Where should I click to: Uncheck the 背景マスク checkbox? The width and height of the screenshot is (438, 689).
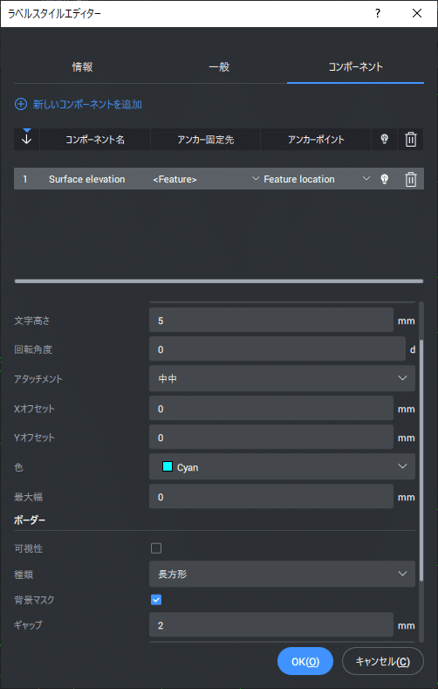pyautogui.click(x=156, y=599)
